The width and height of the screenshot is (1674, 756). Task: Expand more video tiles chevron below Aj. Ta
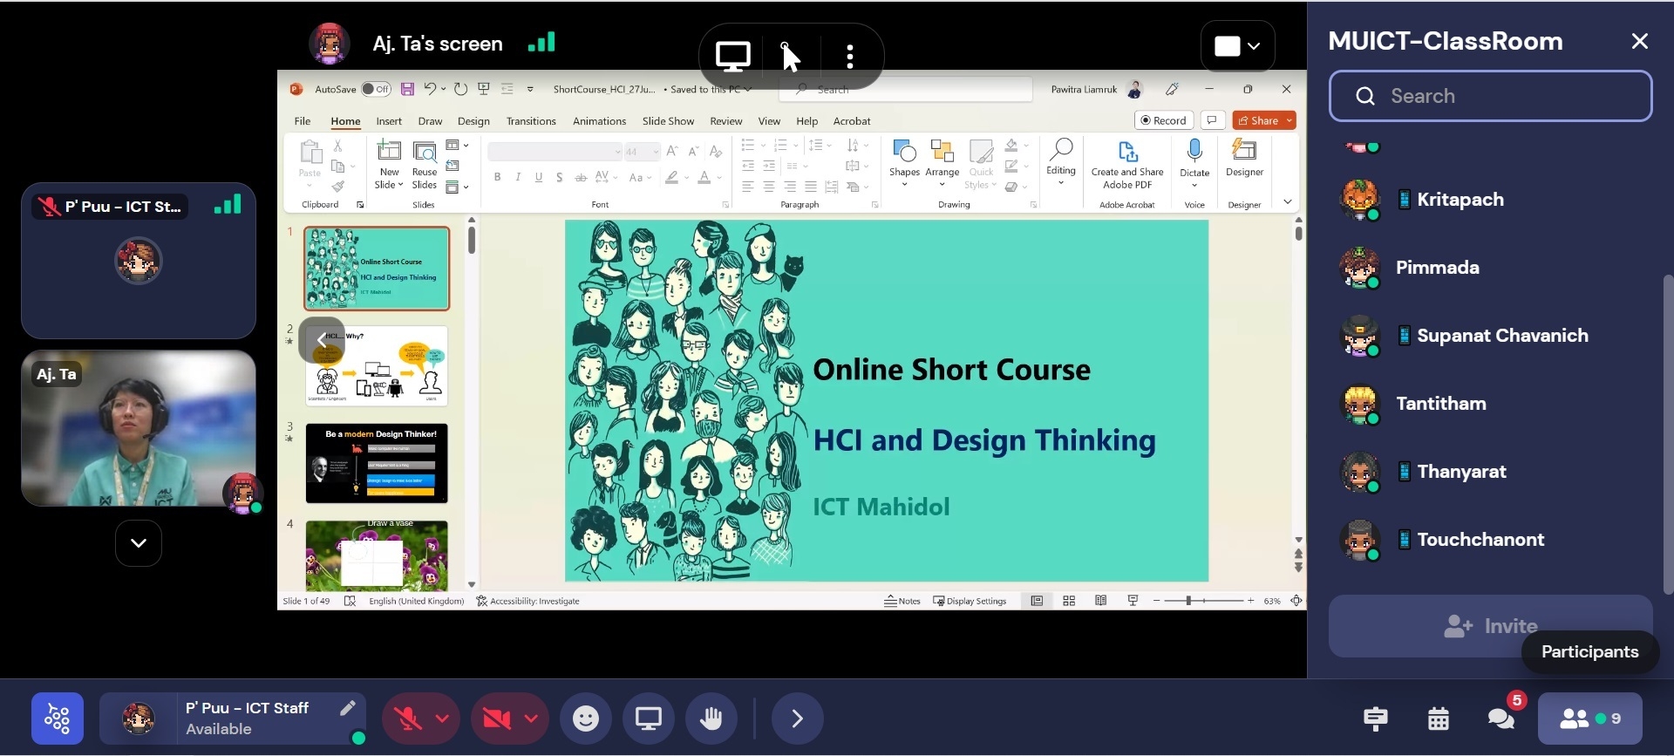coord(139,543)
